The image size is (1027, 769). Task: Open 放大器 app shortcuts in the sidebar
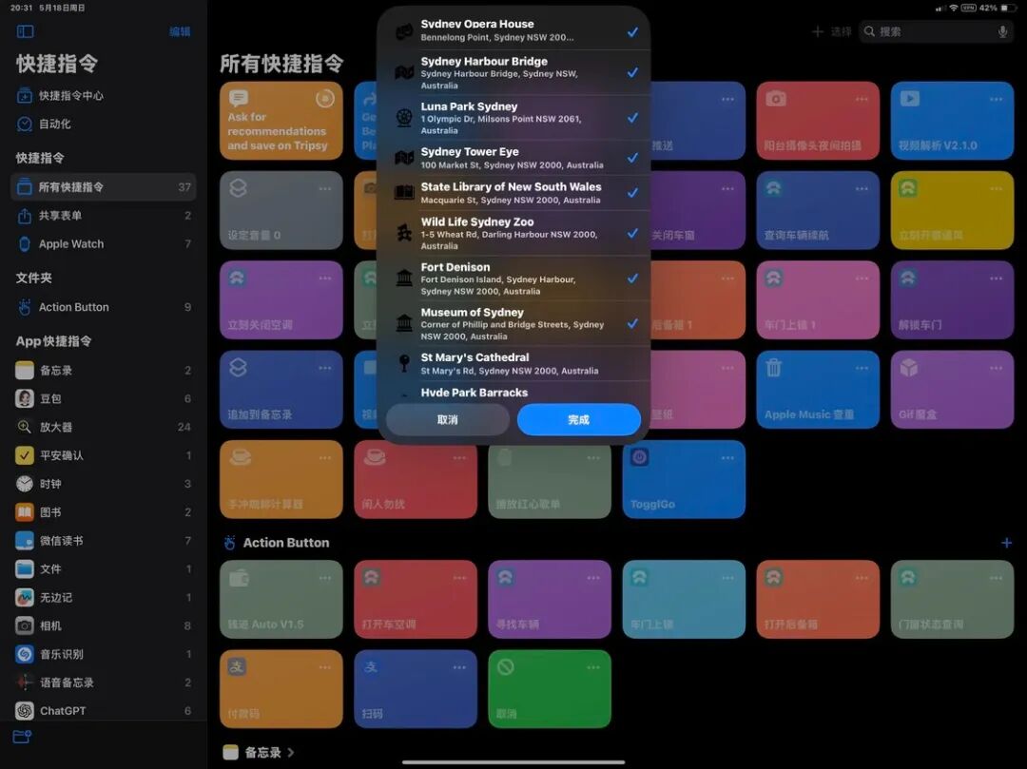pyautogui.click(x=104, y=427)
